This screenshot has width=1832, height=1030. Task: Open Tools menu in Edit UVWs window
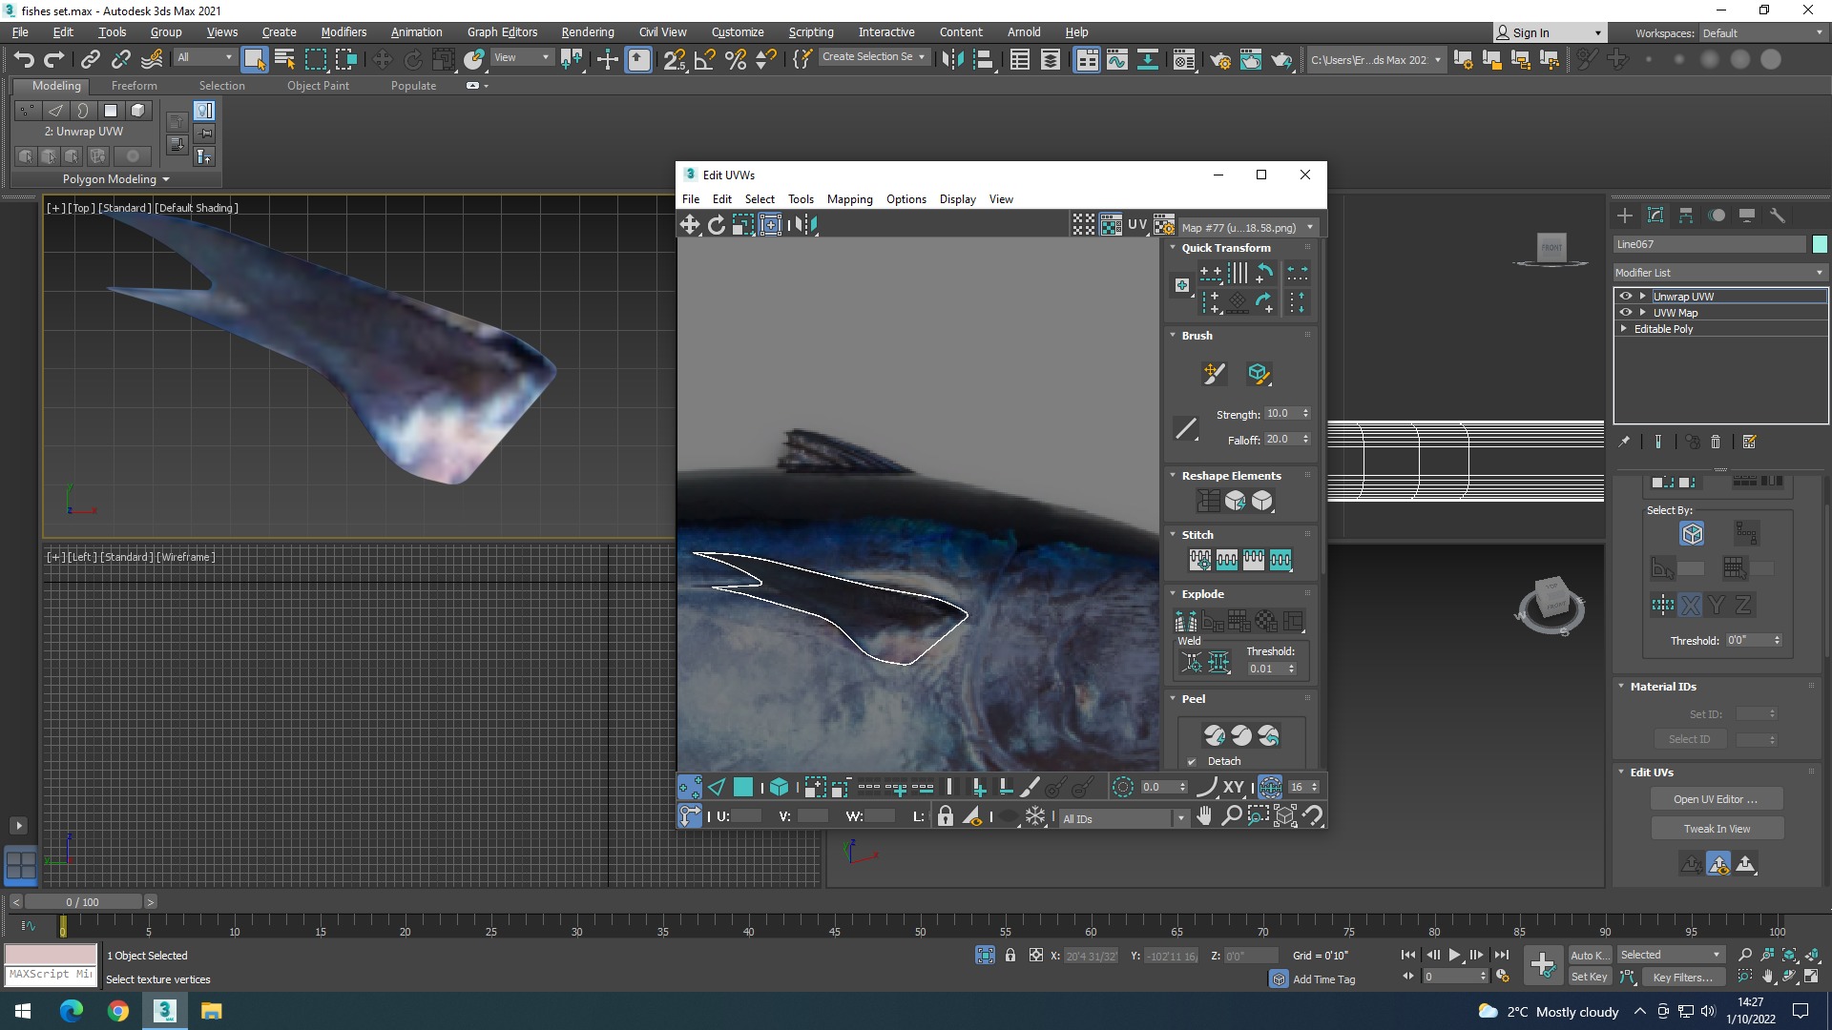point(801,199)
